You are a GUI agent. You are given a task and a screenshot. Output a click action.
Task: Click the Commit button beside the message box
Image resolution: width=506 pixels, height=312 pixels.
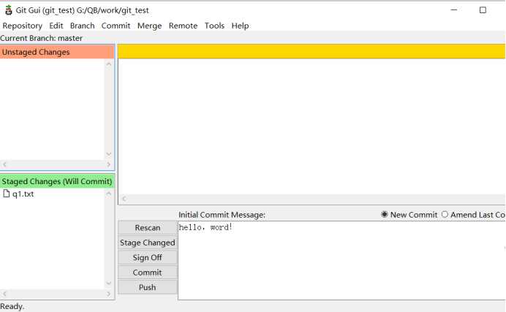tap(148, 272)
